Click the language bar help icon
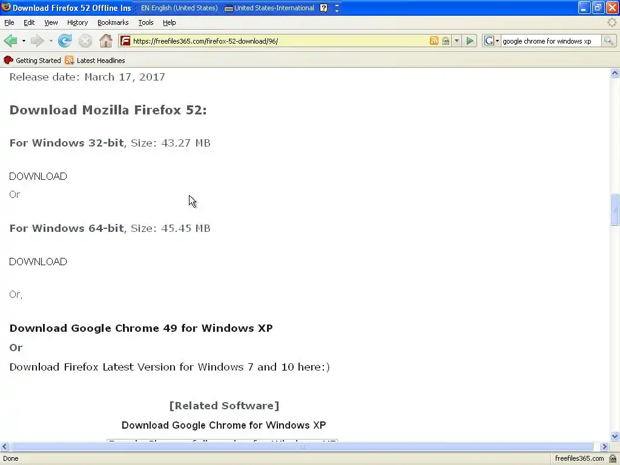The width and height of the screenshot is (620, 465). [323, 8]
